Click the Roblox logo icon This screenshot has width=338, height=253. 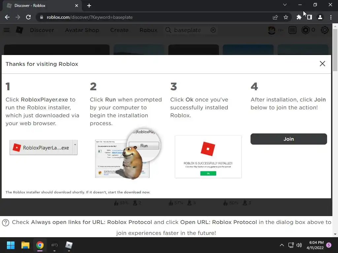click(19, 30)
